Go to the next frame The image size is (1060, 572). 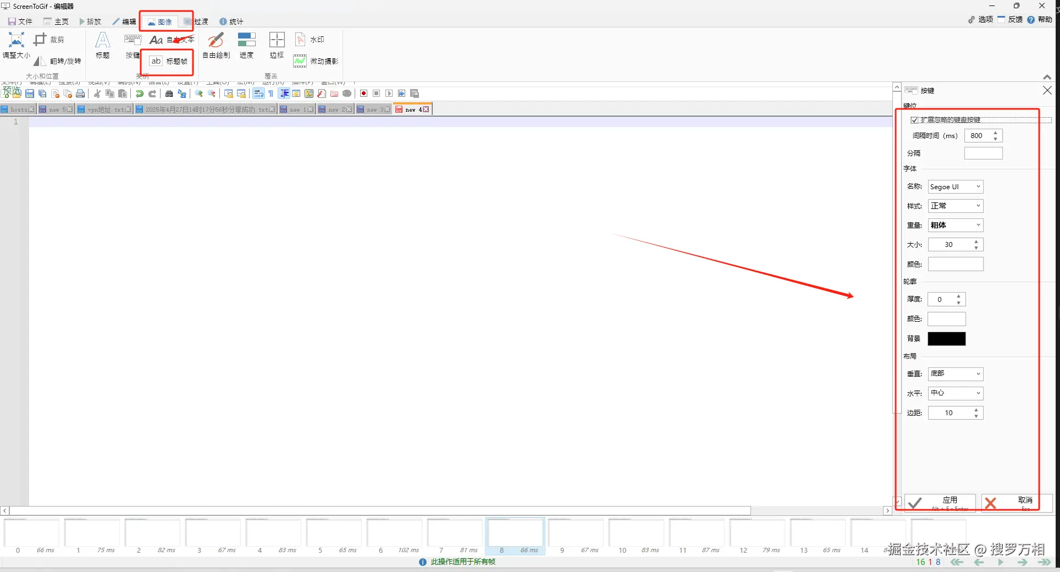coord(1023,562)
